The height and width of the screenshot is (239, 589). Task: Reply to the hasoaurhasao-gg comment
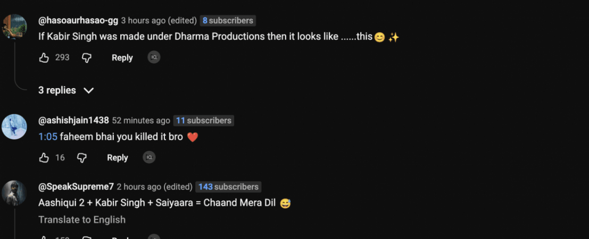(x=122, y=57)
